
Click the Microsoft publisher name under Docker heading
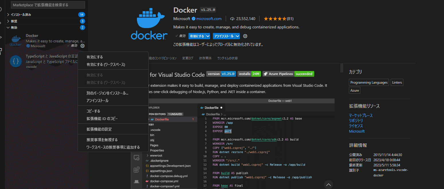click(x=182, y=19)
